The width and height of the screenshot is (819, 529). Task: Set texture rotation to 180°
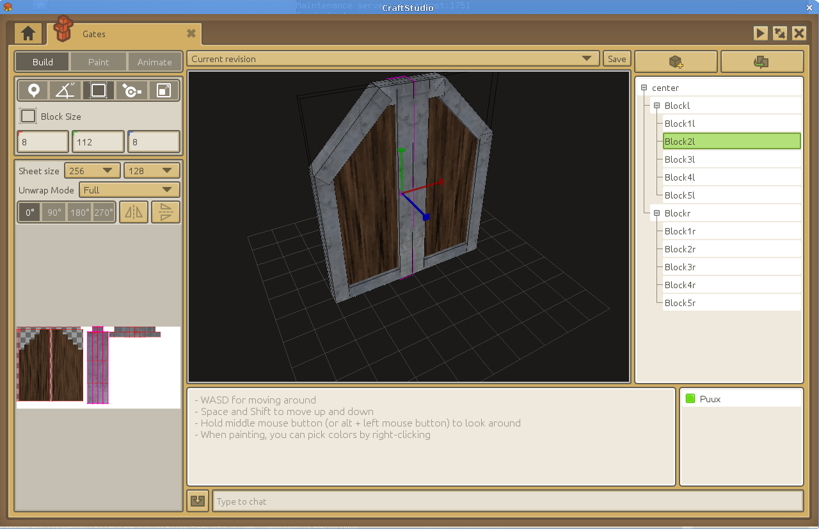coord(79,212)
